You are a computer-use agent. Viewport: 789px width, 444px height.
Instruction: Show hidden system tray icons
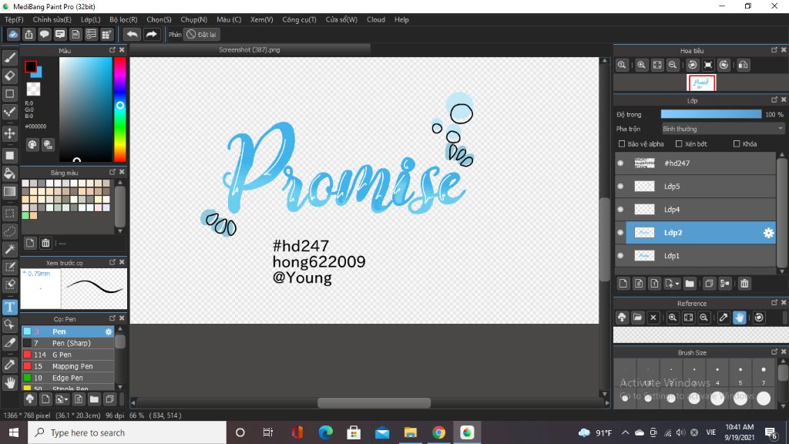(x=625, y=432)
